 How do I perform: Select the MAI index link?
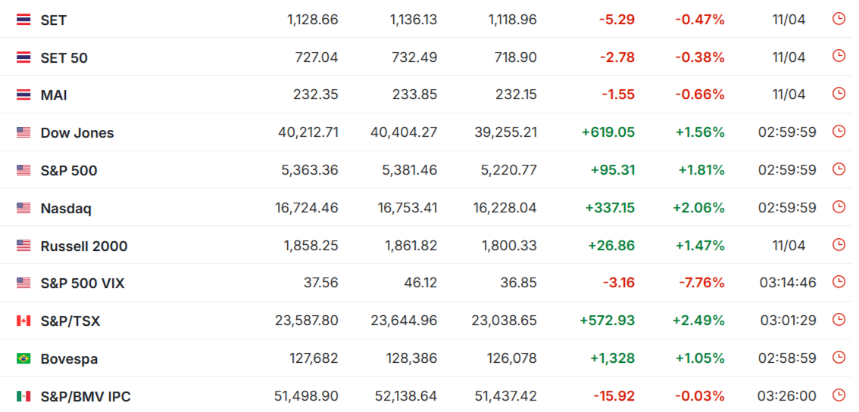tap(54, 95)
